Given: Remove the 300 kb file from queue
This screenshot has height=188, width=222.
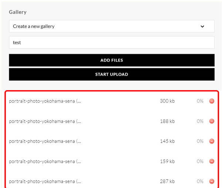Looking at the screenshot, I should 212,101.
